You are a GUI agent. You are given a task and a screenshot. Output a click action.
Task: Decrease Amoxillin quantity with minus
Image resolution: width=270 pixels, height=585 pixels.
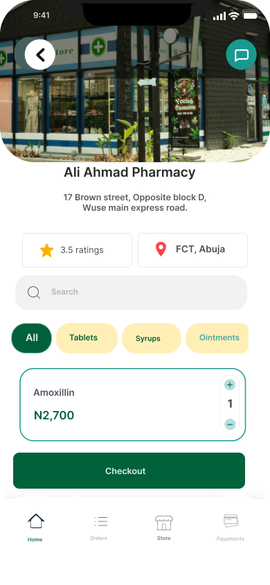tap(230, 424)
